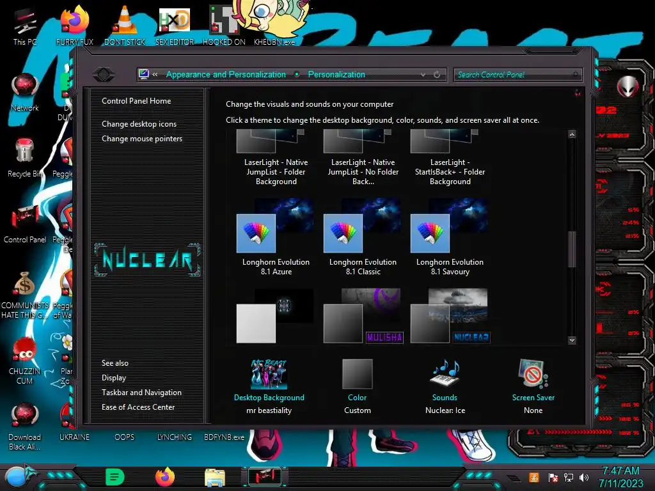Click the help icon in Personalization window
Viewport: 655px width, 491px height.
tap(578, 93)
